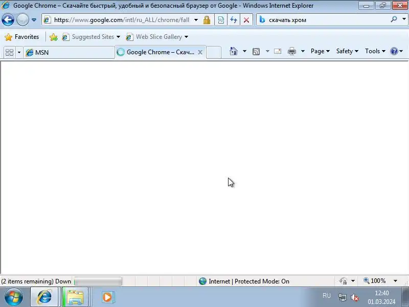This screenshot has width=409, height=307.
Task: Open the Tools menu
Action: tap(375, 51)
